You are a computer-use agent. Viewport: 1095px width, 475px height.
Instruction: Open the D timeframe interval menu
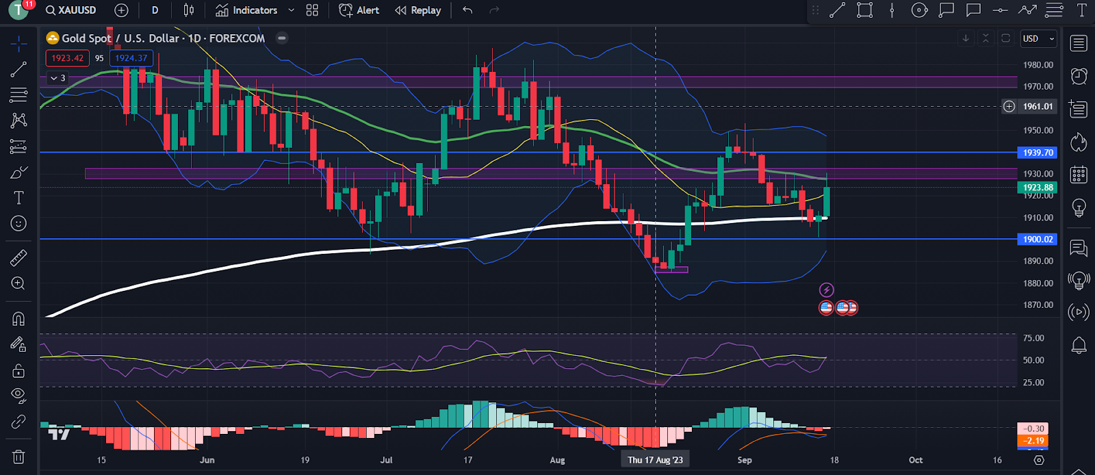point(155,10)
